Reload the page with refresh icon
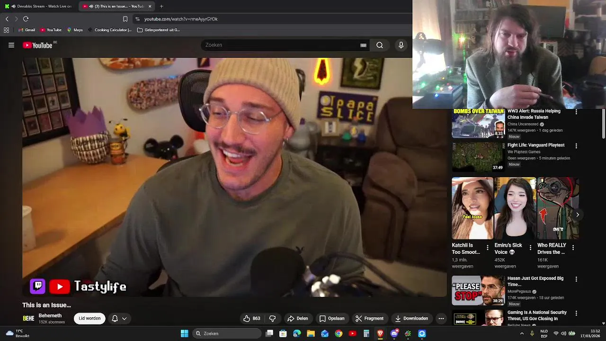 [x=26, y=19]
